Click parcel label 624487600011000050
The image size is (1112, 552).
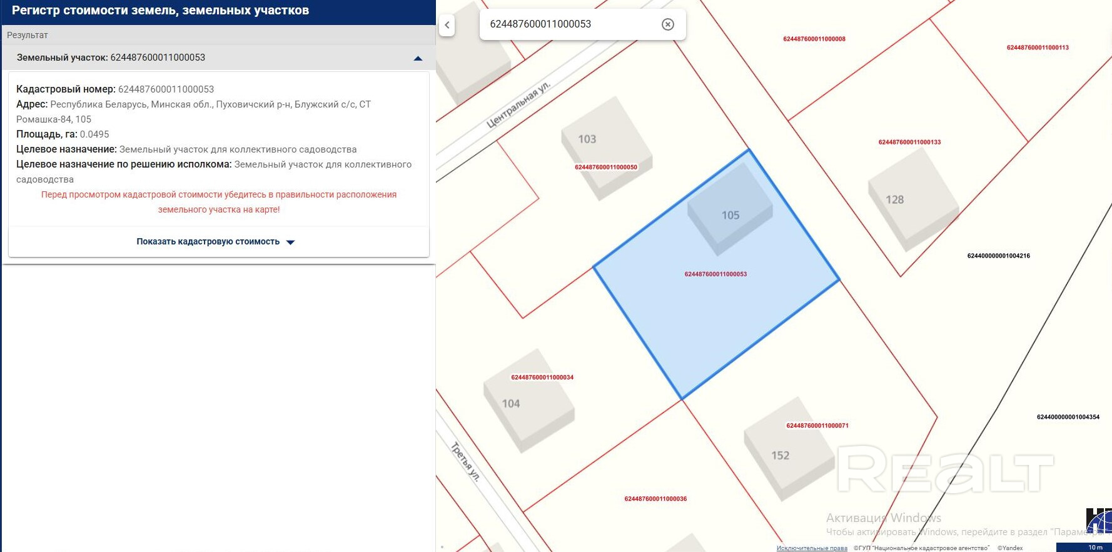[605, 168]
